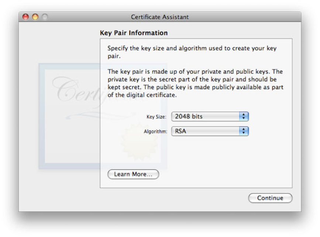
Task: Click the Algorithm: label
Action: [155, 132]
